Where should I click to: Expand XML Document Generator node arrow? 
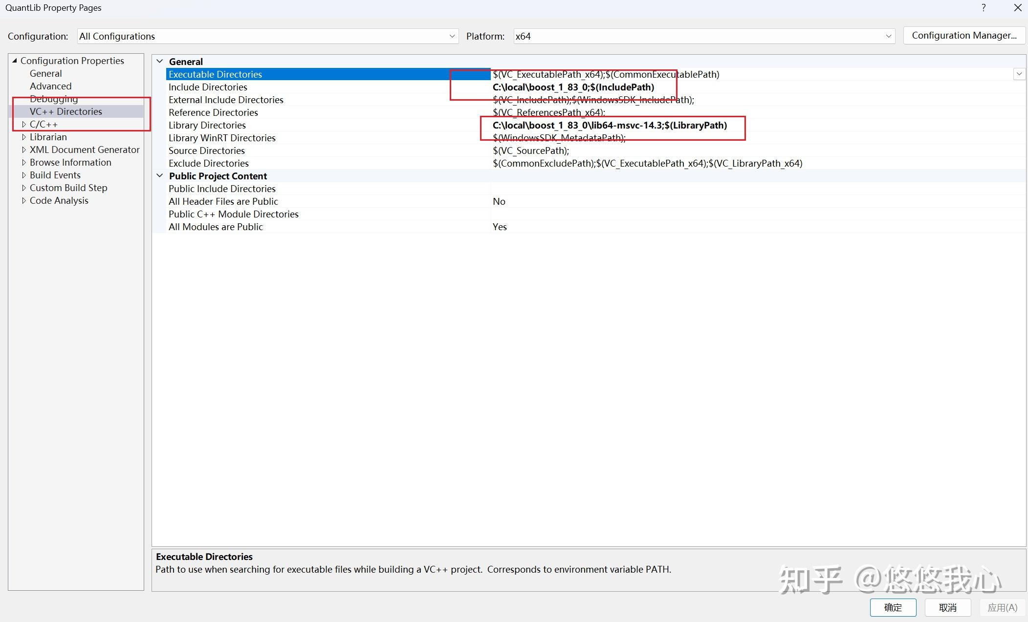[23, 150]
